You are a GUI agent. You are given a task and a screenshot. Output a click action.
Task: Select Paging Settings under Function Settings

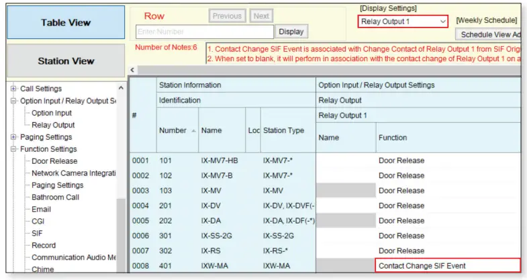[58, 185]
